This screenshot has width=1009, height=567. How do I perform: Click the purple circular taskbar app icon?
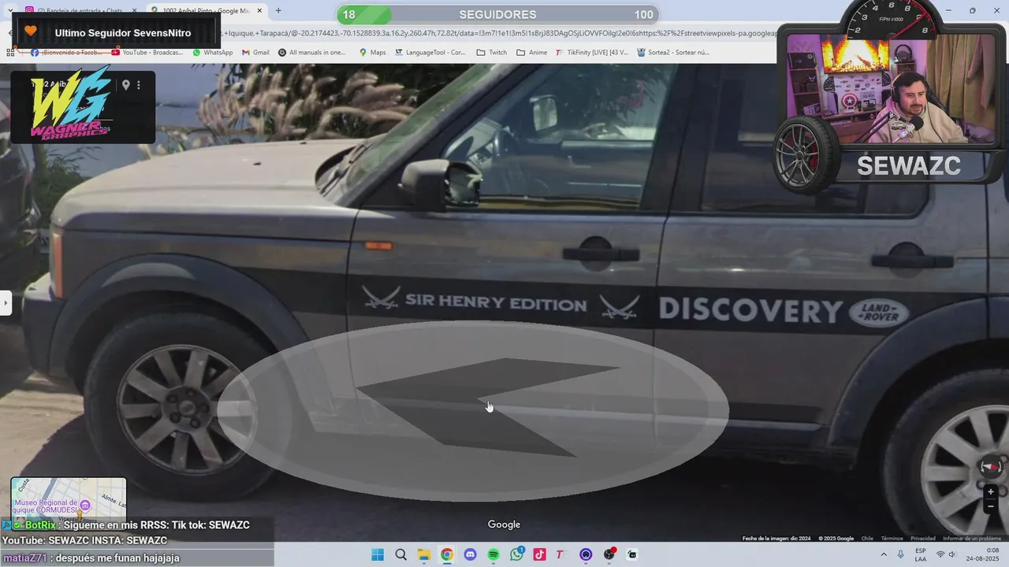click(x=586, y=554)
